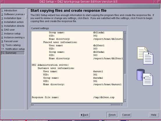This screenshot has width=161, height=121.
Task: Open Instance setup step
Action: pyautogui.click(x=11, y=34)
